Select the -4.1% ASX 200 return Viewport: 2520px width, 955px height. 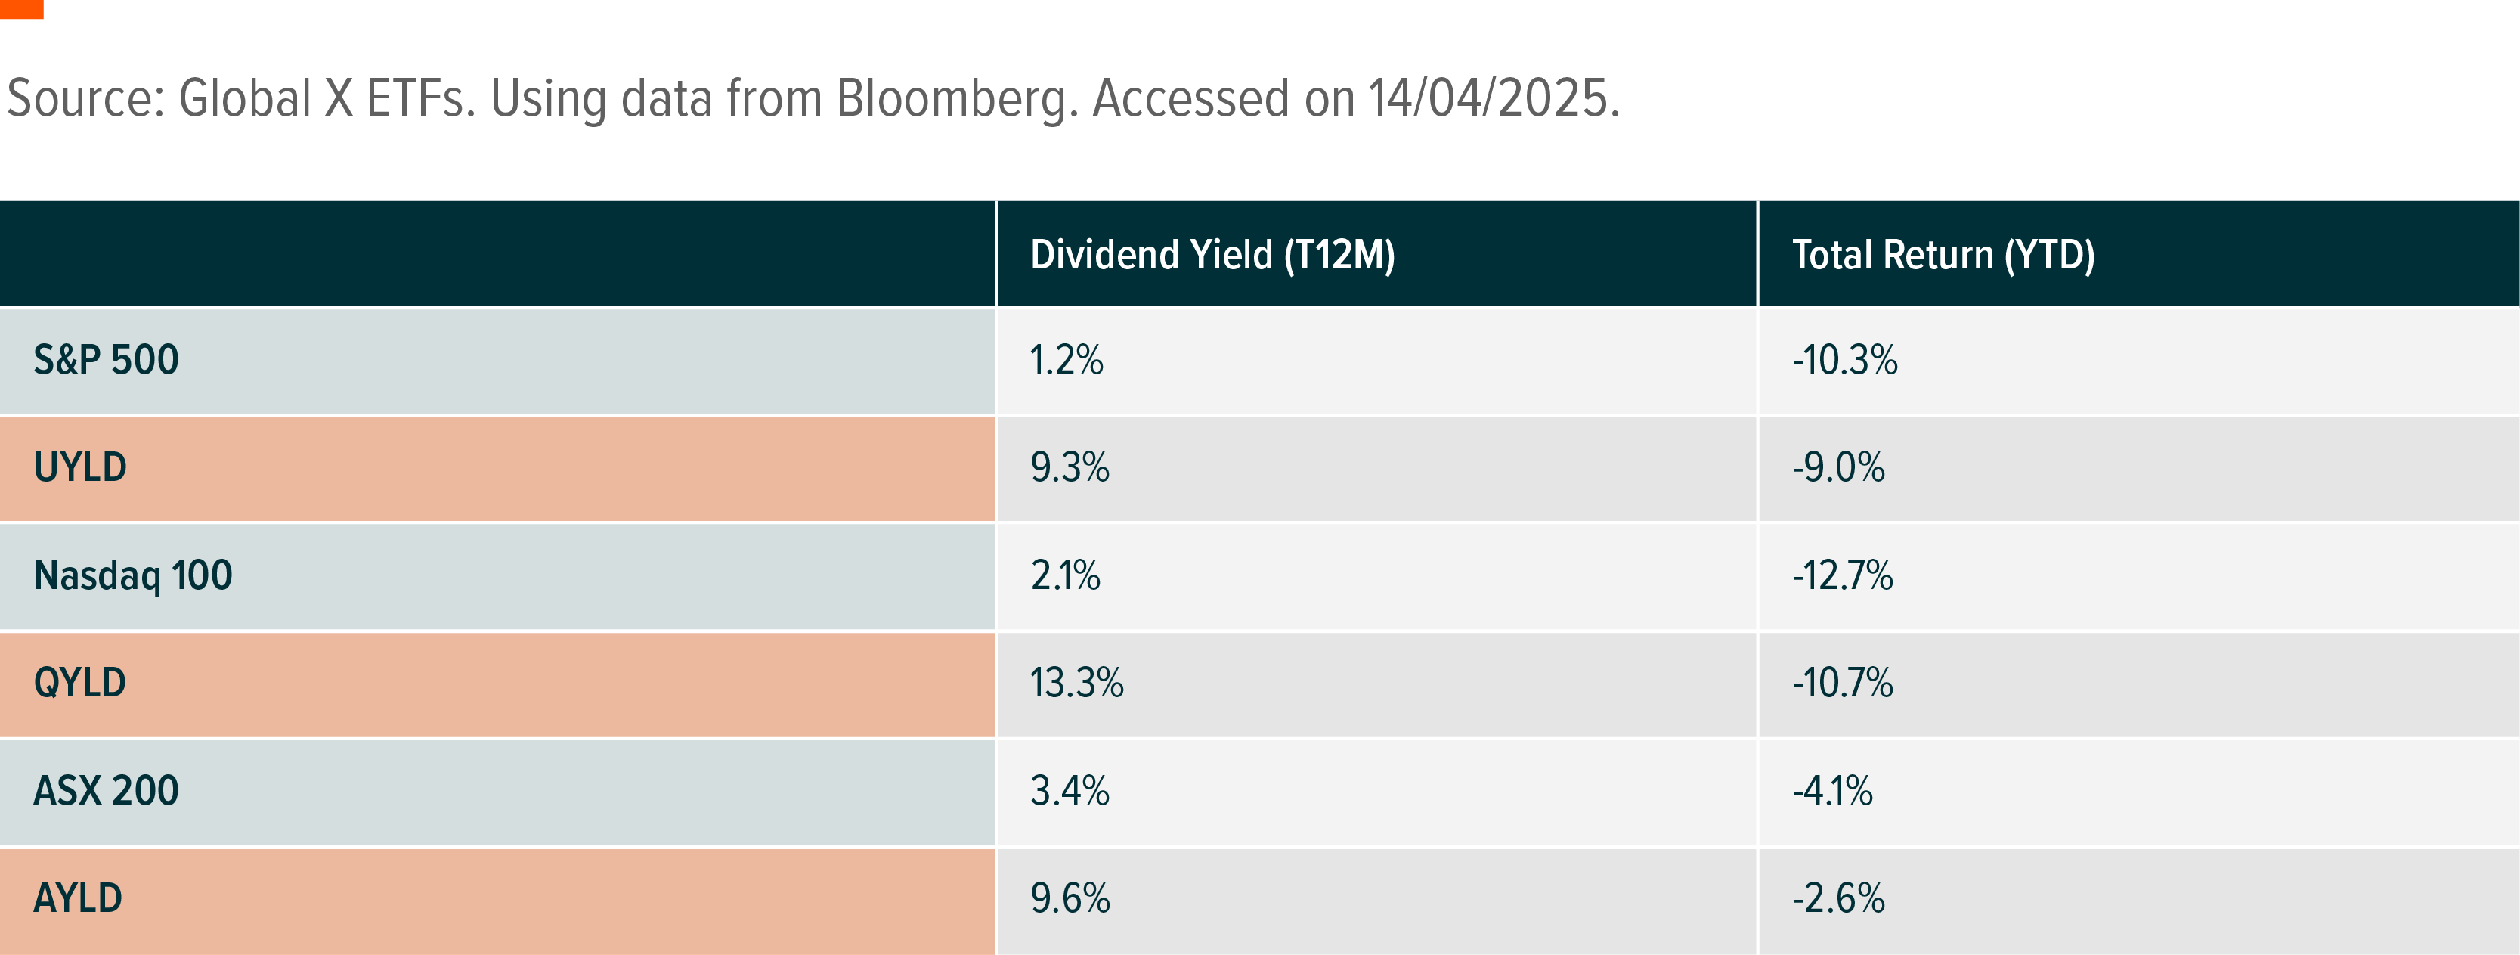1832,791
